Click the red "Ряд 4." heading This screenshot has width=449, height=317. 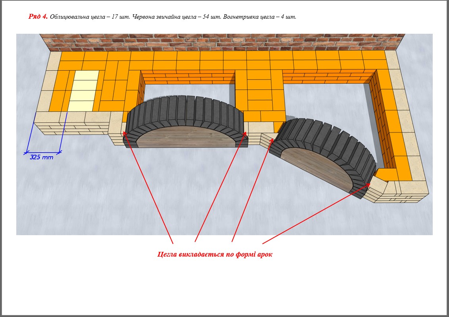38,17
